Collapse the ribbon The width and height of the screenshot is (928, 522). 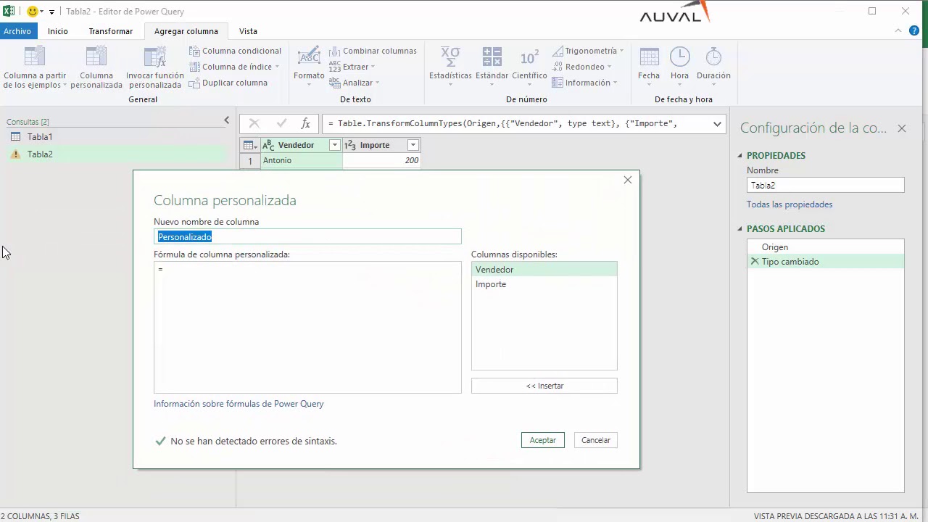pyautogui.click(x=898, y=31)
